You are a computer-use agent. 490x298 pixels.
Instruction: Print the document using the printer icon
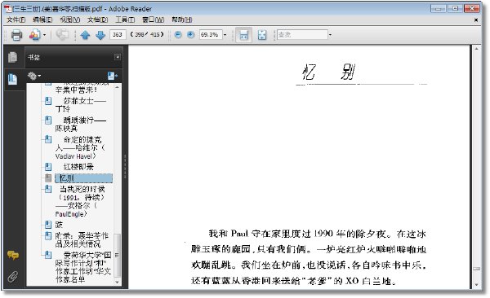point(16,35)
